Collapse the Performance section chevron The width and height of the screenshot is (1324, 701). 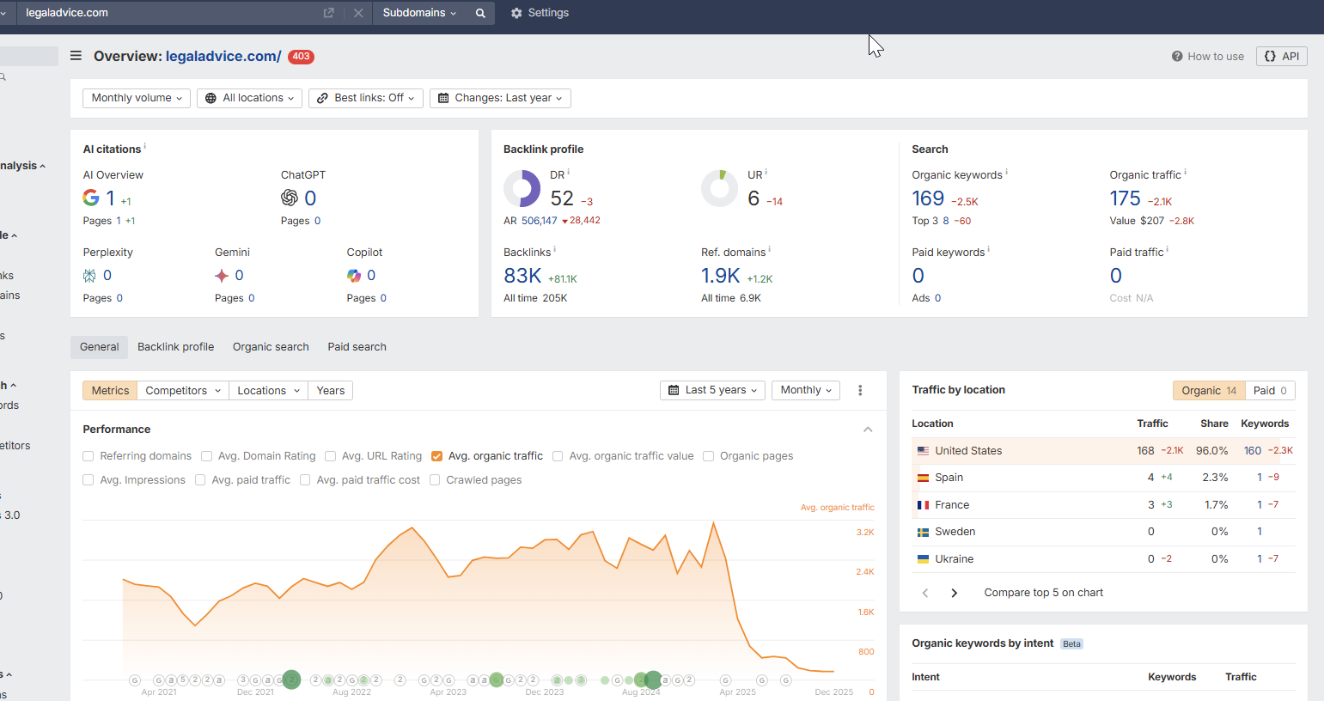[868, 430]
